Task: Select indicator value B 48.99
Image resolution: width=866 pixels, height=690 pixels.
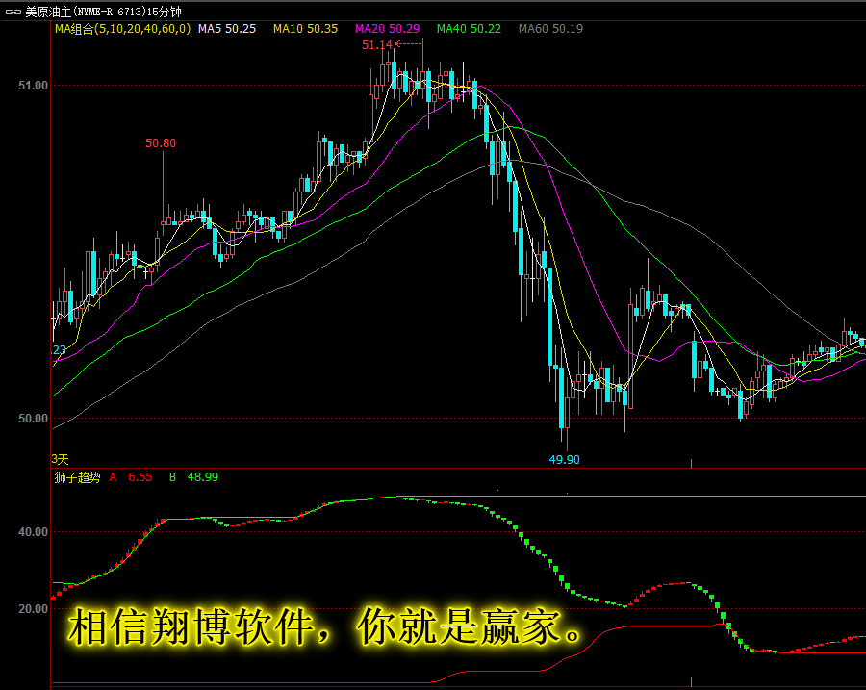Action: tap(193, 477)
